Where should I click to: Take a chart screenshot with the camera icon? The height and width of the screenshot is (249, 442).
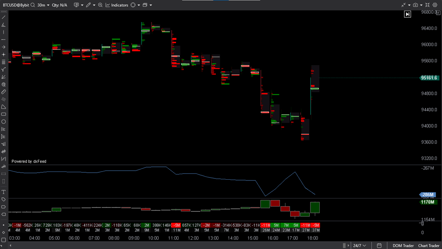click(416, 5)
